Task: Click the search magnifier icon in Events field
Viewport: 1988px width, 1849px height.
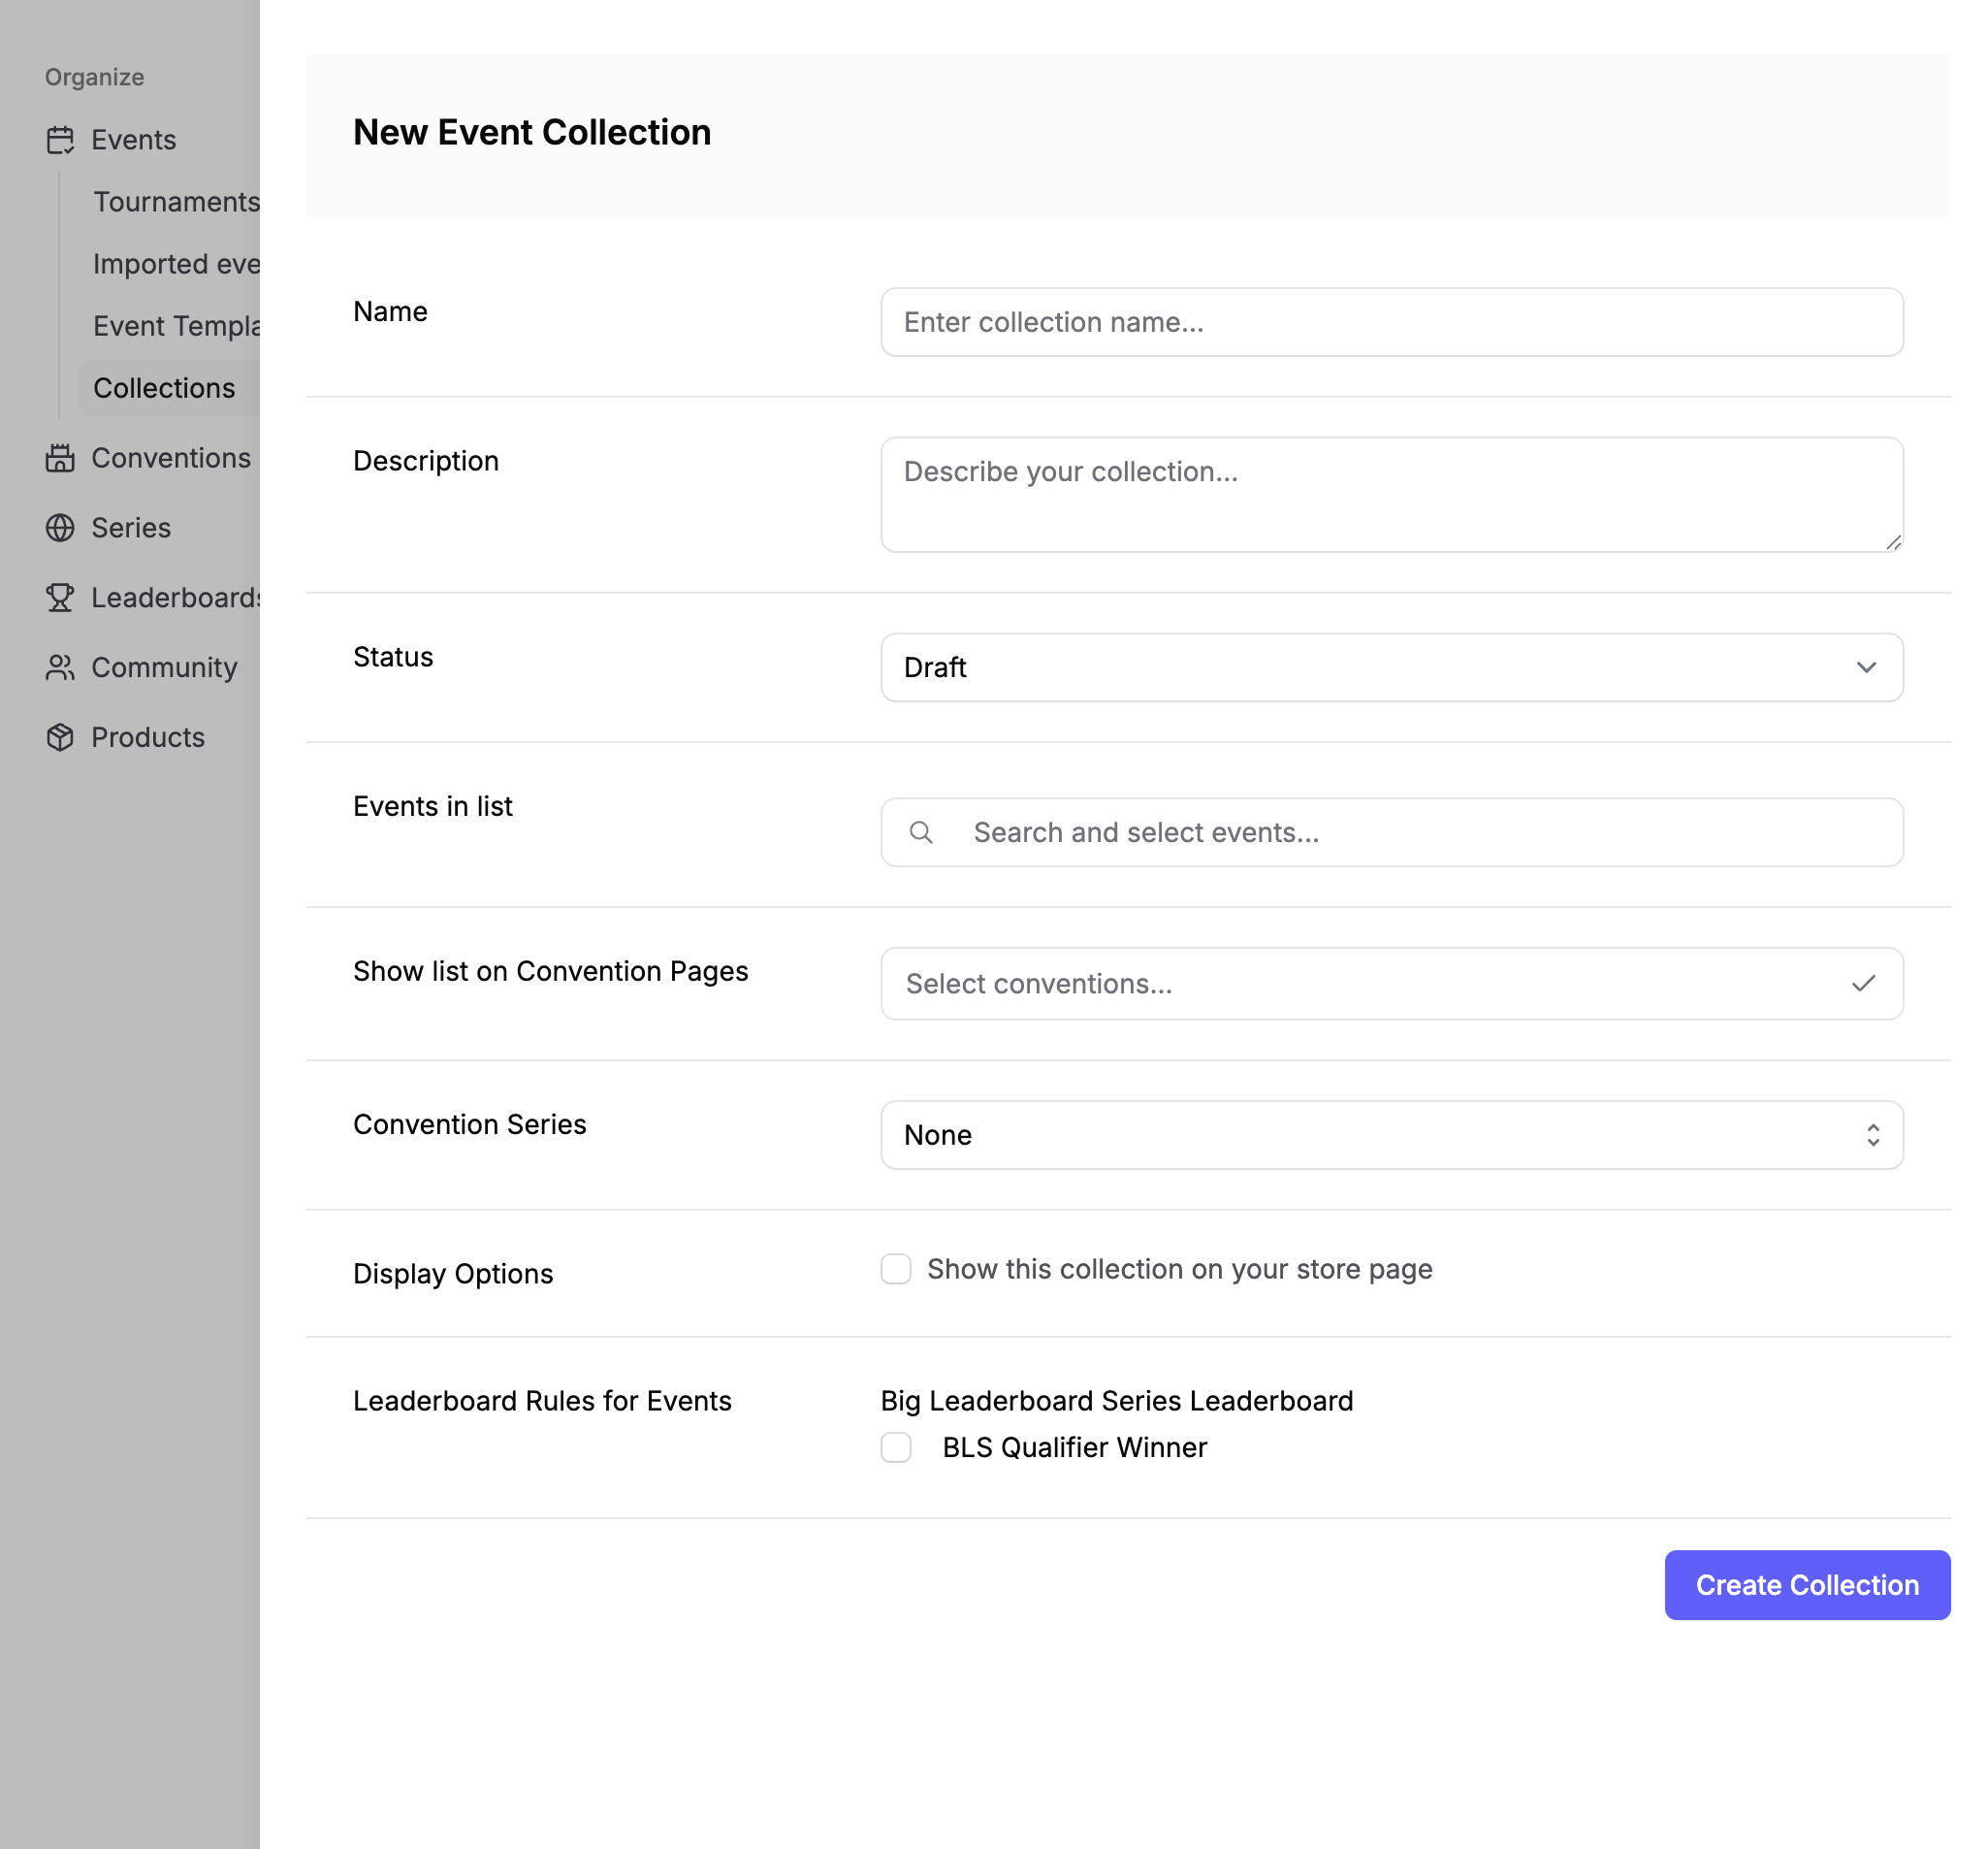Action: (921, 833)
